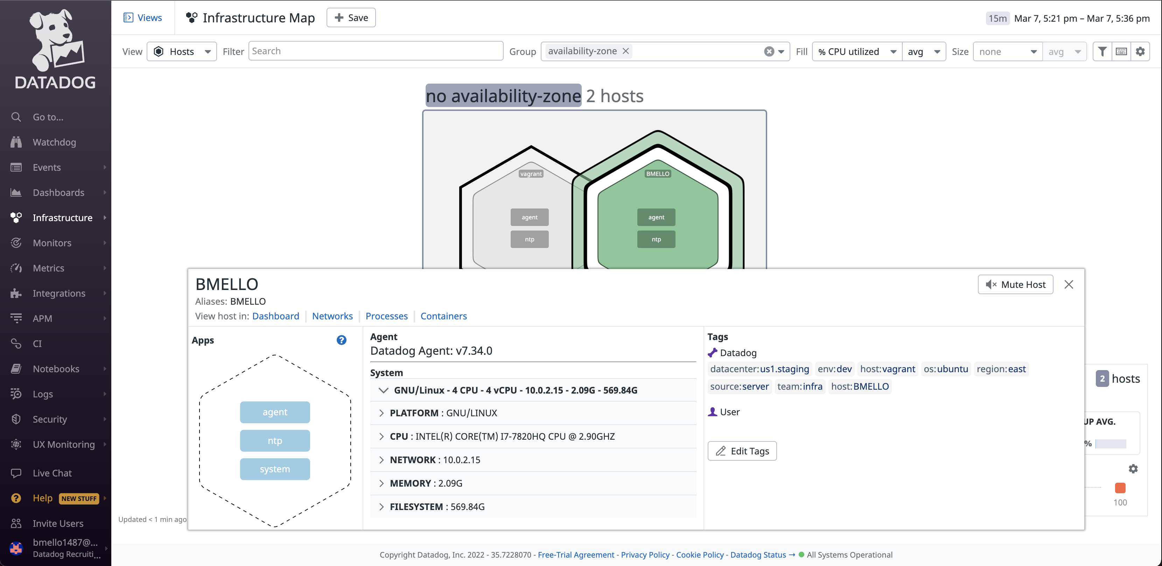Expand the FILESYSTEM row

tap(533, 507)
